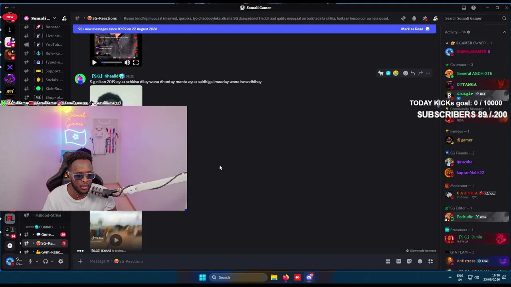Click Mark as Read button
The width and height of the screenshot is (511, 287).
click(x=415, y=29)
